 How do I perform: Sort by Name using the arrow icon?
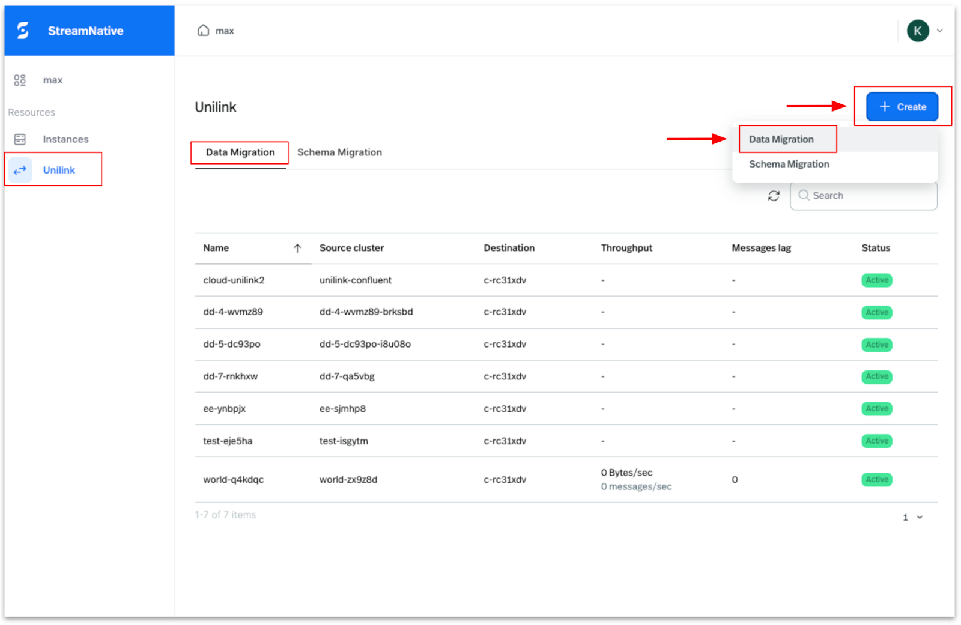click(x=297, y=248)
